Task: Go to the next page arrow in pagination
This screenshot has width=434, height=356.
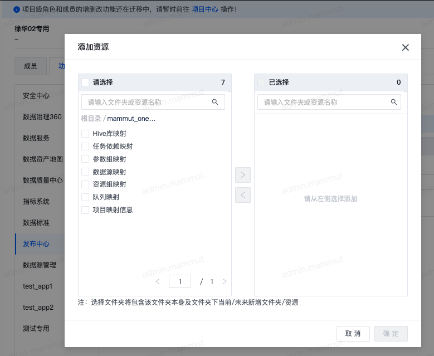Action: 225,281
